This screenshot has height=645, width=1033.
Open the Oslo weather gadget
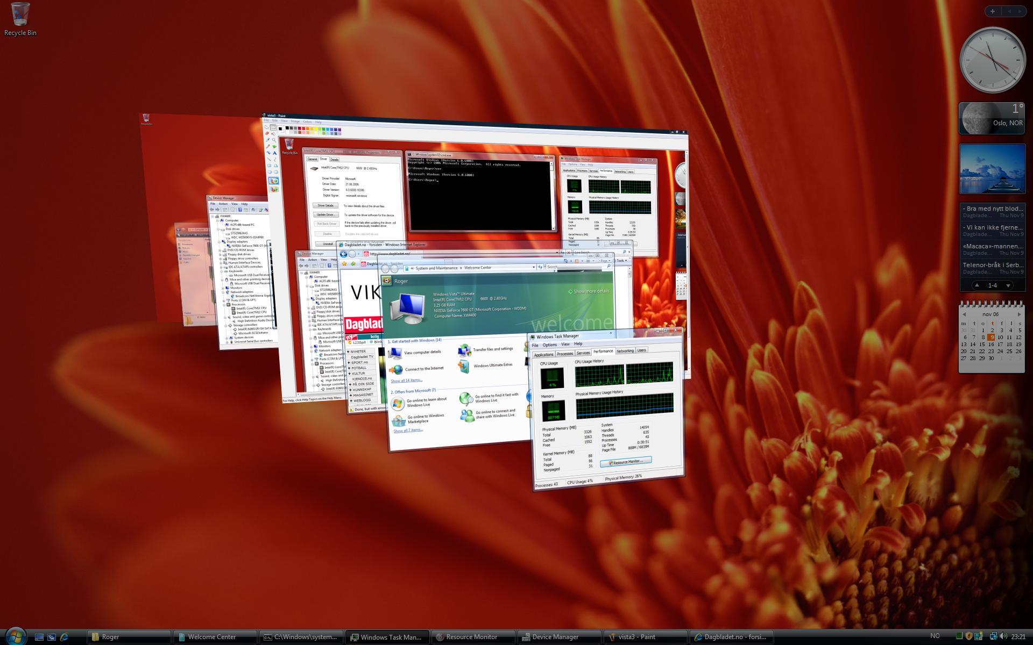pyautogui.click(x=993, y=118)
